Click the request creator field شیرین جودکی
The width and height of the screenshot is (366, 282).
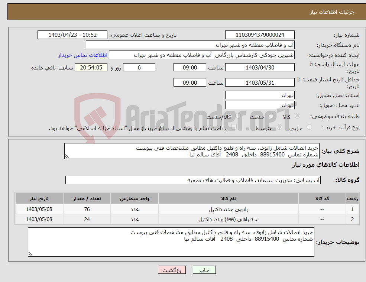coord(202,55)
